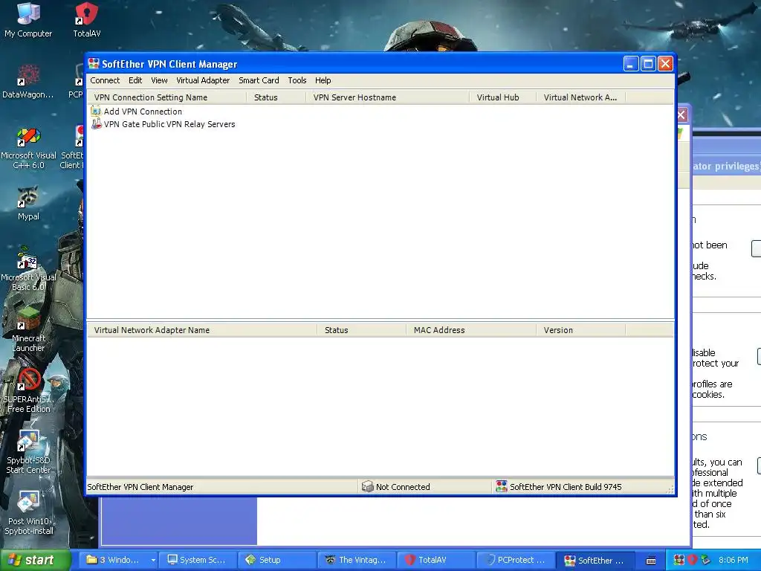
Task: Open the Connect menu
Action: (104, 80)
